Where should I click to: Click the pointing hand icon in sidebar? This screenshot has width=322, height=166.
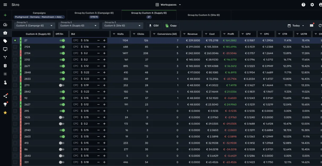pyautogui.click(x=5, y=82)
